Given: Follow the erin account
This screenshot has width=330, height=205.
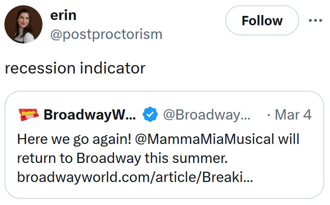Looking at the screenshot, I should (262, 20).
